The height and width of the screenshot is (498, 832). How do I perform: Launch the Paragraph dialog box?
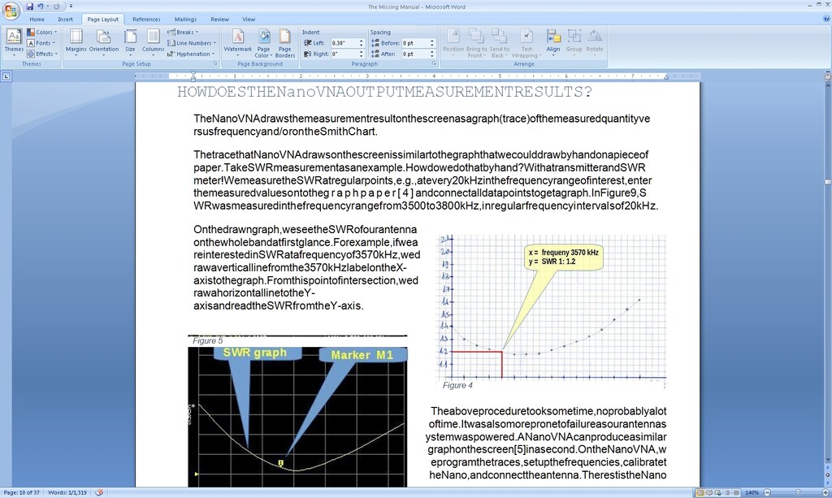[434, 63]
